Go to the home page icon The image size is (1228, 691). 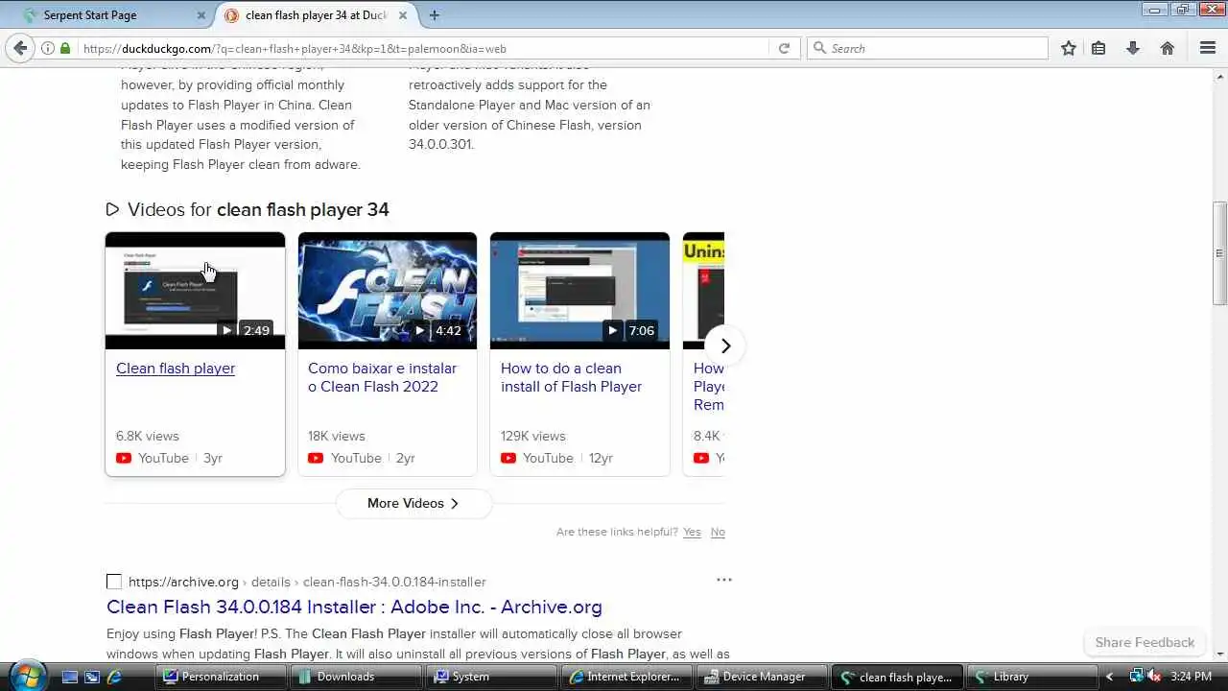point(1168,48)
